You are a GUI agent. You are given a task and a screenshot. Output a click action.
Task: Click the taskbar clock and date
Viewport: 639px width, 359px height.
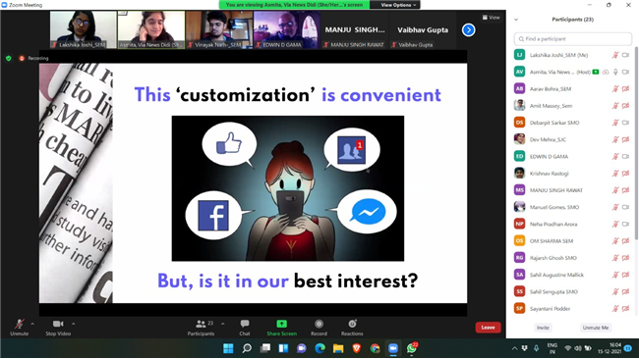click(x=610, y=348)
